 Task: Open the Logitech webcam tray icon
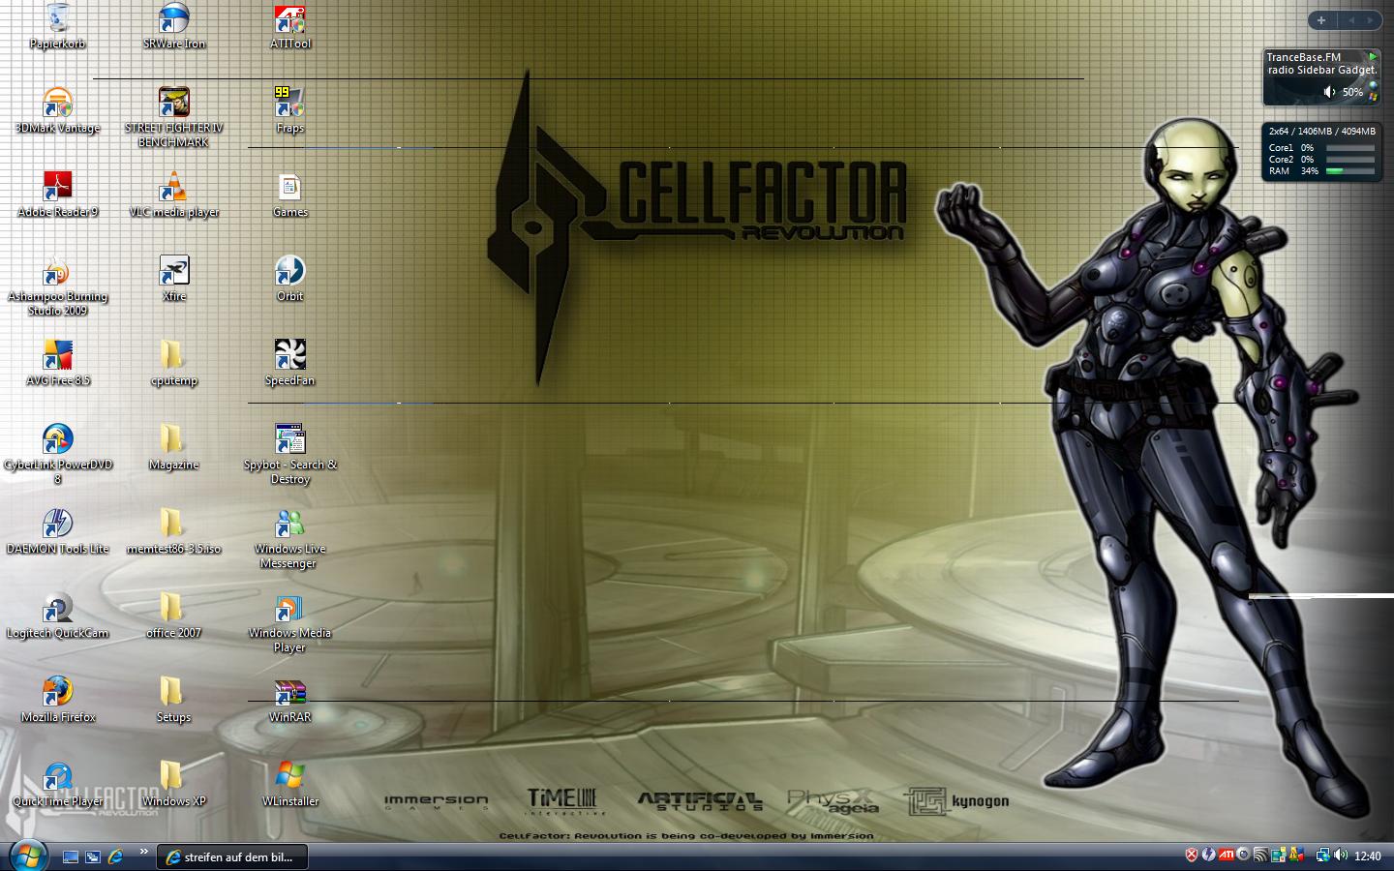point(1243,855)
